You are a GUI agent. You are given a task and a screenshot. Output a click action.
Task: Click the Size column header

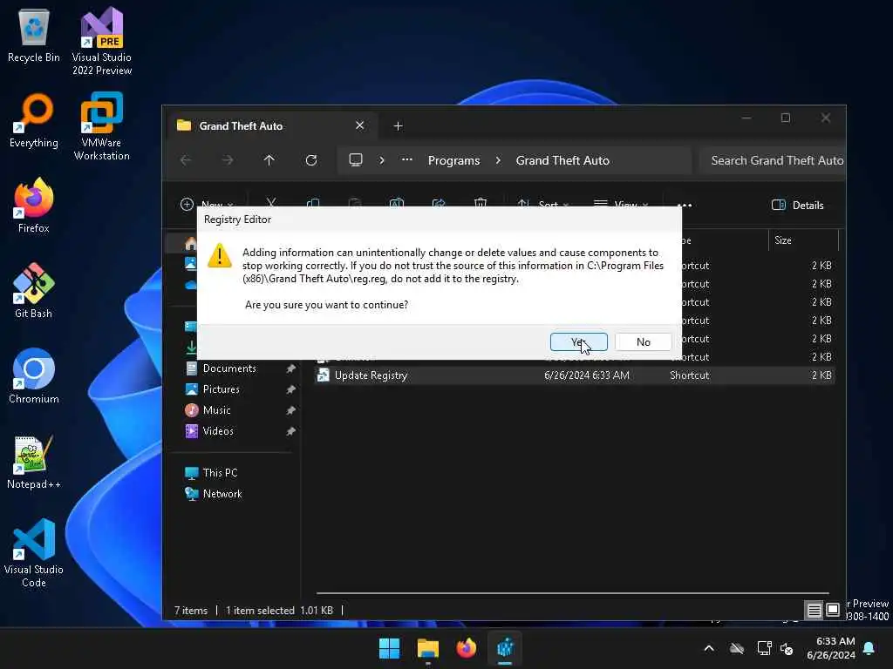click(x=803, y=240)
